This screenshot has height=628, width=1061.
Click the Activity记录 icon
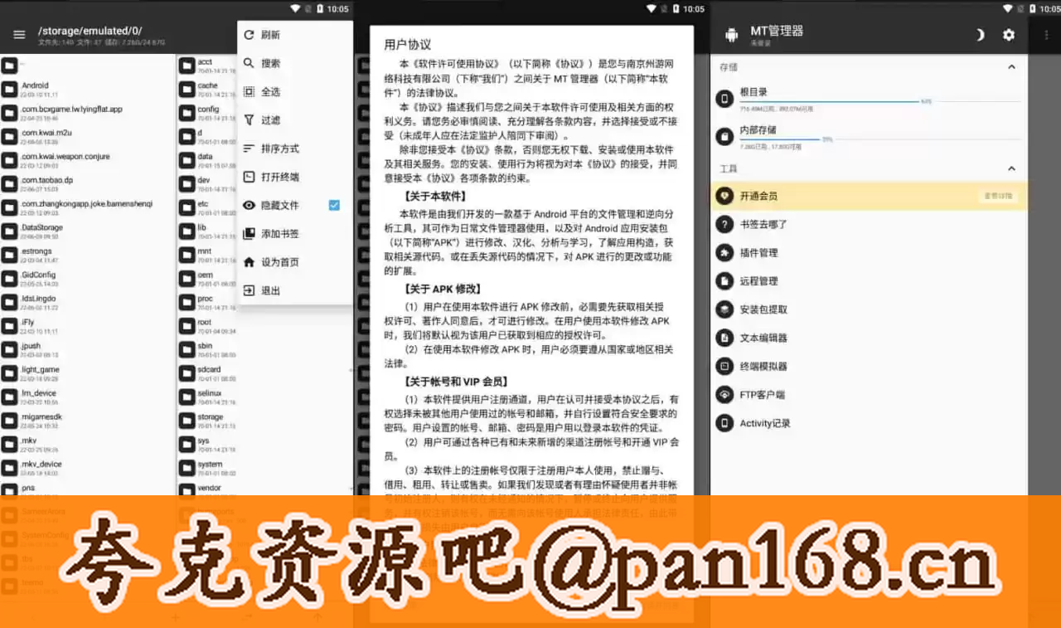pyautogui.click(x=725, y=423)
